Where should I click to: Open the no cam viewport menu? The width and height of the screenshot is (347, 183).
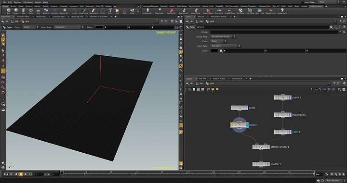pos(171,33)
